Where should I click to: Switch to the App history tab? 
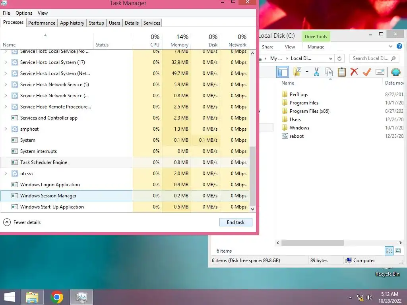click(72, 23)
